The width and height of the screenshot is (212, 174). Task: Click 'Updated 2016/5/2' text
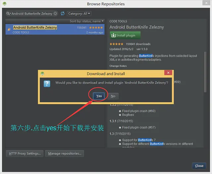(121, 49)
